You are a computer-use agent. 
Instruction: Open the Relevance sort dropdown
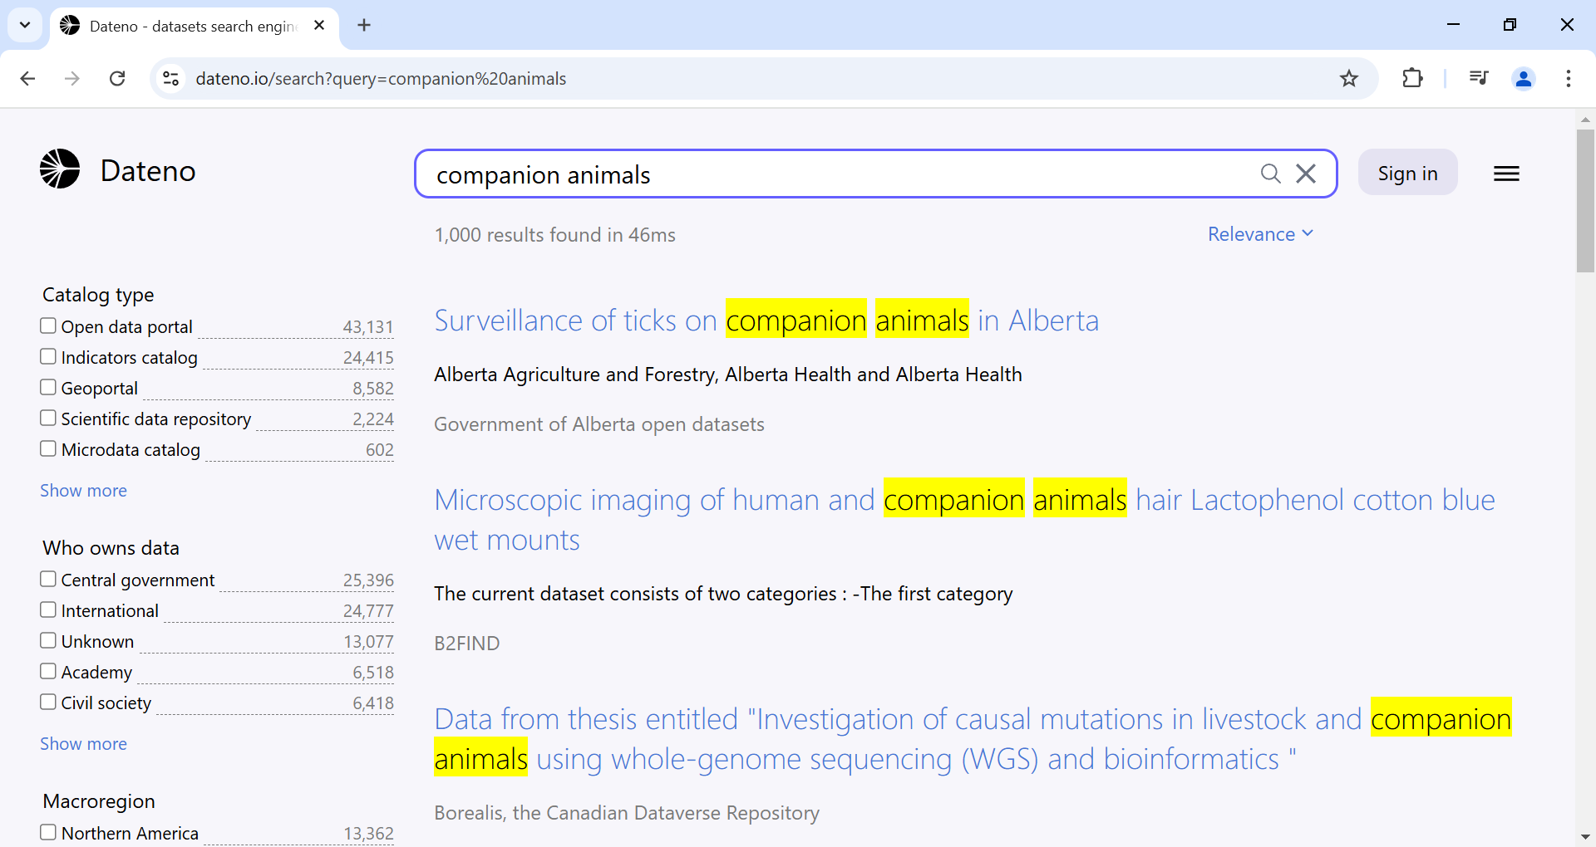click(x=1260, y=234)
